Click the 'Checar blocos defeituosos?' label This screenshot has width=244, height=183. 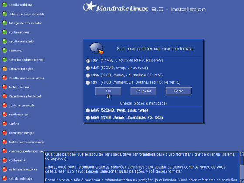(143, 103)
